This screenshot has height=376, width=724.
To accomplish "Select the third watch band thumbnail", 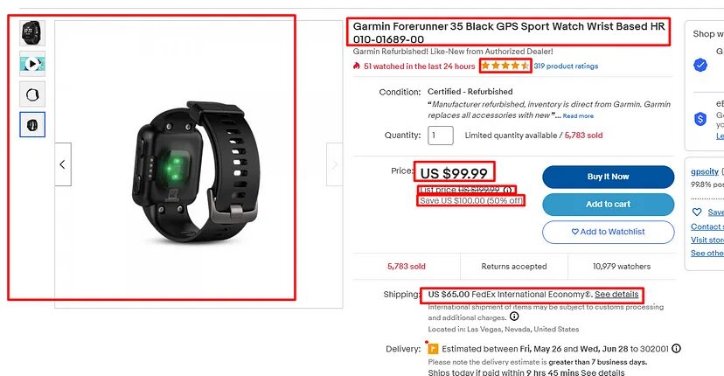I will 32,94.
